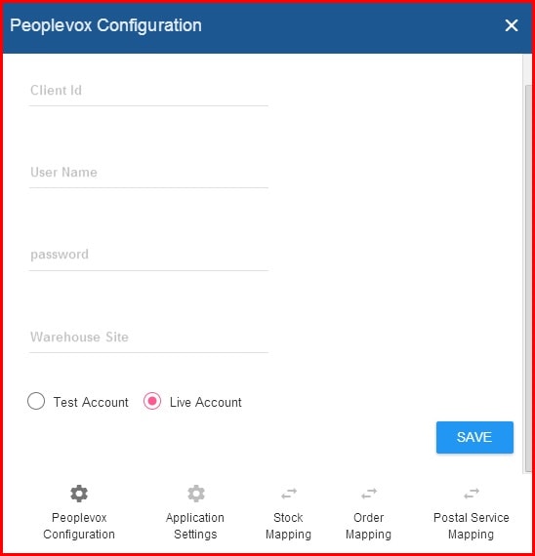
Task: Open the Postal Service Mapping tab label
Action: click(472, 526)
